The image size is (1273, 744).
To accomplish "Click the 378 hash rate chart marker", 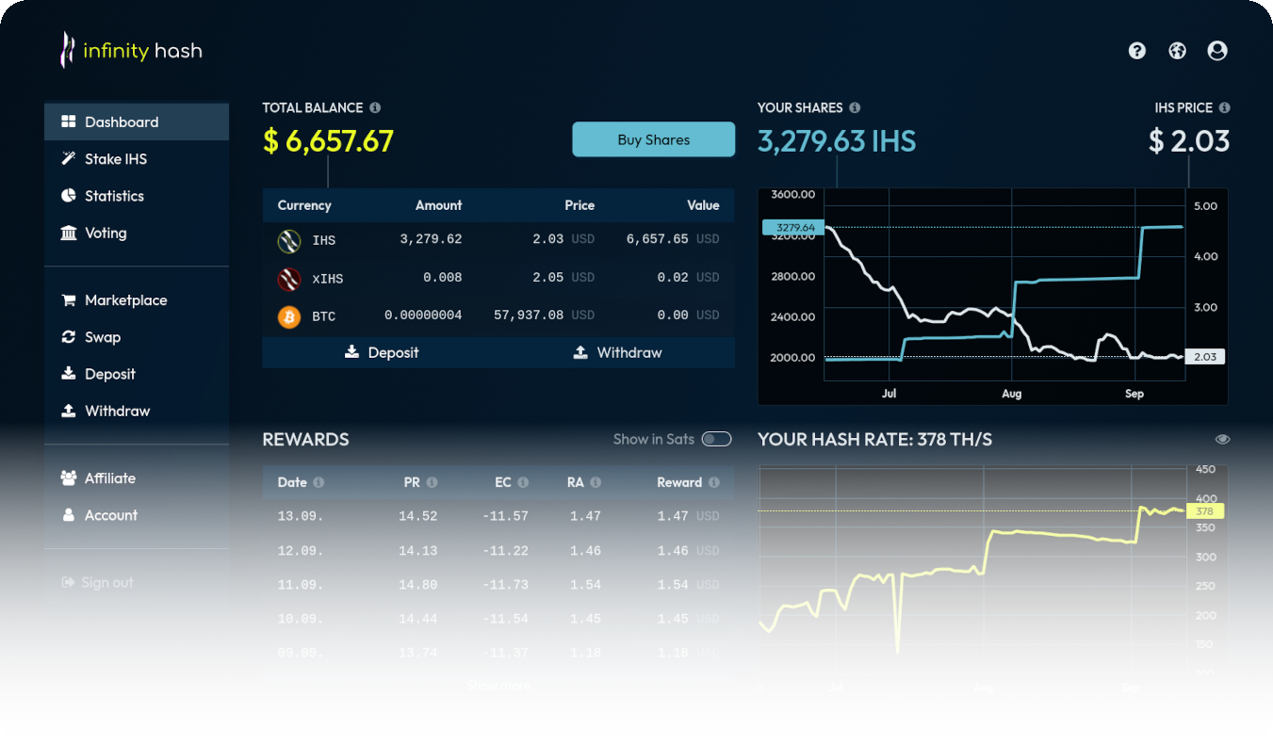I will (1204, 511).
